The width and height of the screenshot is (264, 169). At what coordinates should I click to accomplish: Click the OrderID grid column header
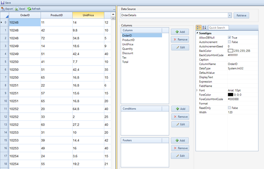coord(25,15)
